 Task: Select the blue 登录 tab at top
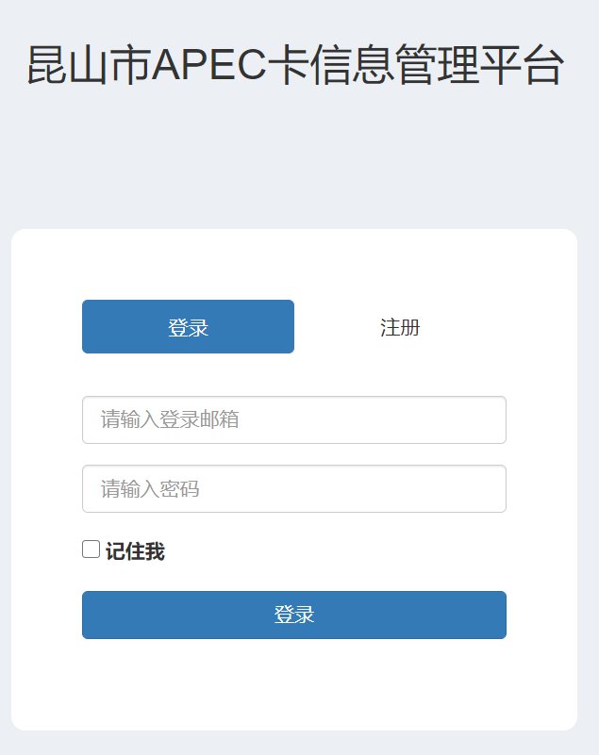[188, 327]
